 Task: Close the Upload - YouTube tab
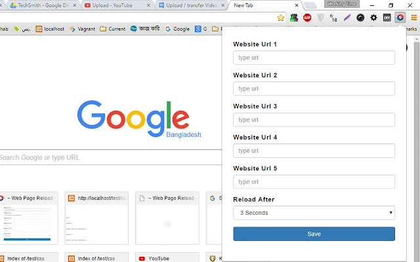[148, 5]
